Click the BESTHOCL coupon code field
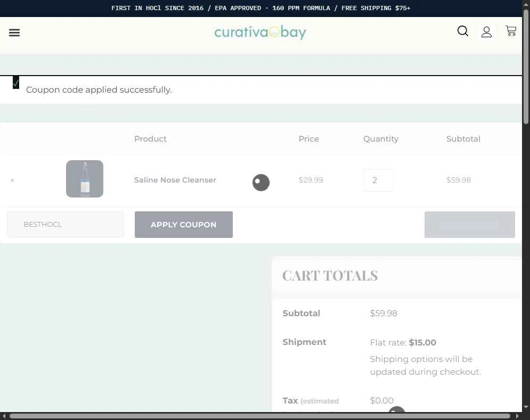This screenshot has width=530, height=420. coord(66,224)
